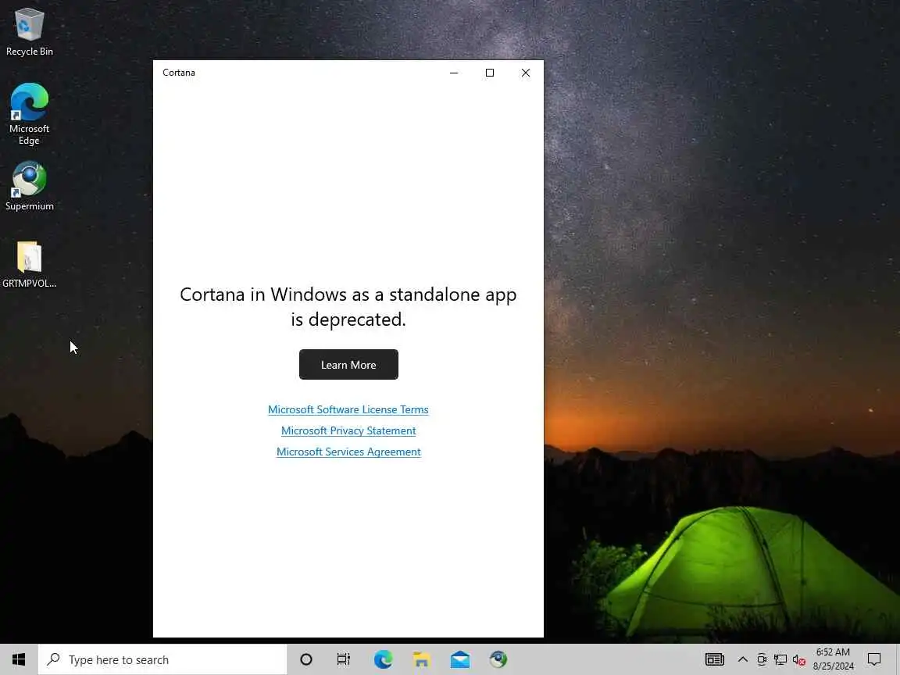Open the Windows Start menu
Screen dimensions: 900x675
[x=19, y=659]
